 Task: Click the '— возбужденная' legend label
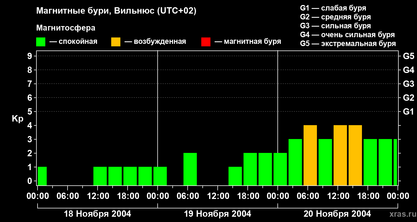point(155,42)
